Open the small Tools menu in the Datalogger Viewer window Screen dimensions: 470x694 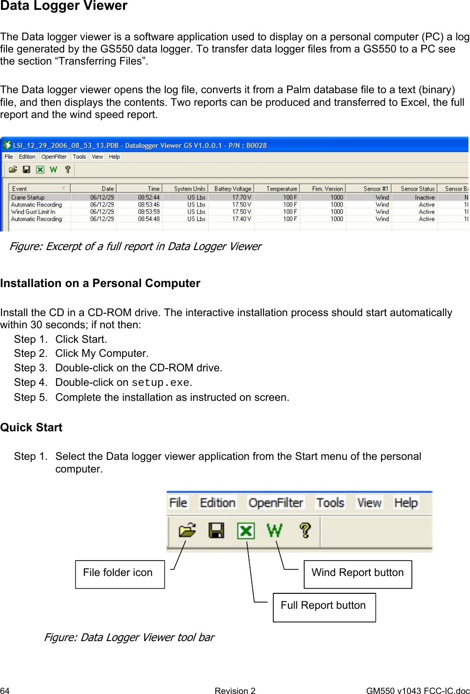click(80, 157)
